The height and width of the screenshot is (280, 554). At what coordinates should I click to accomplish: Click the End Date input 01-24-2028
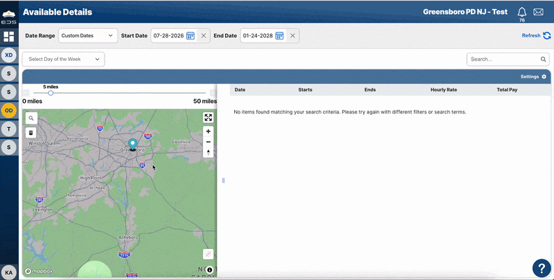pyautogui.click(x=258, y=36)
